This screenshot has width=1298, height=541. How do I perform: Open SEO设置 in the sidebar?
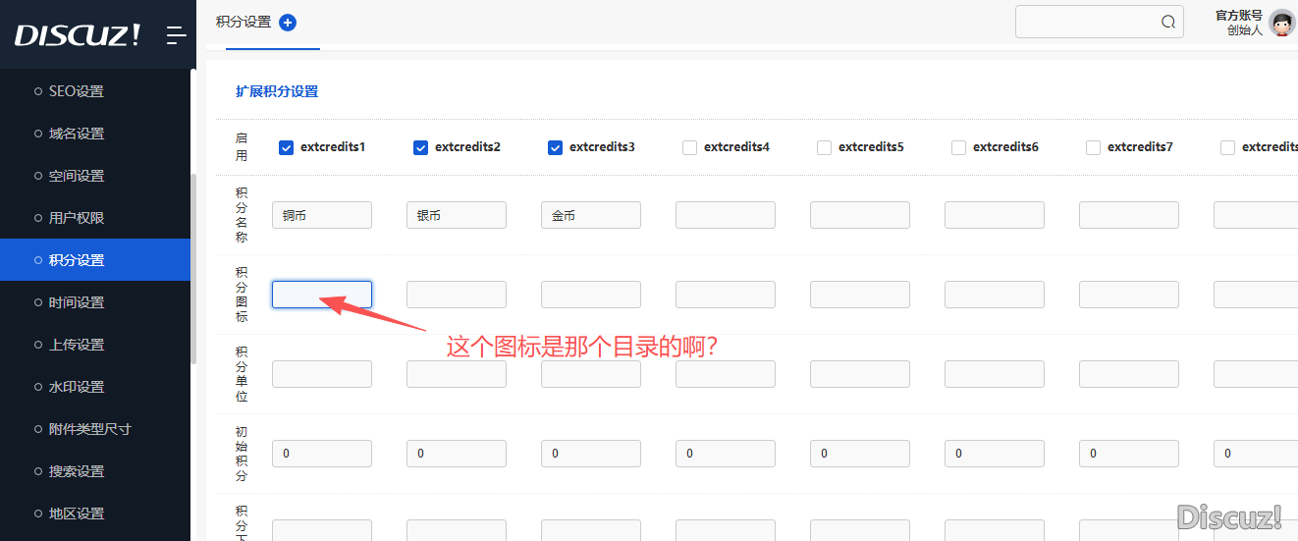coord(77,91)
